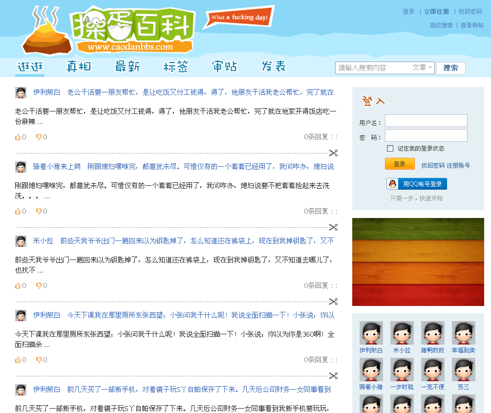Click 伊利煞白 avatar beside the 老公干活 post title
Screen dimensions: 491x413
[21, 93]
